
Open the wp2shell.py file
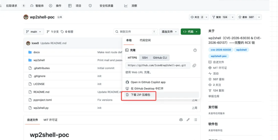click(x=41, y=108)
